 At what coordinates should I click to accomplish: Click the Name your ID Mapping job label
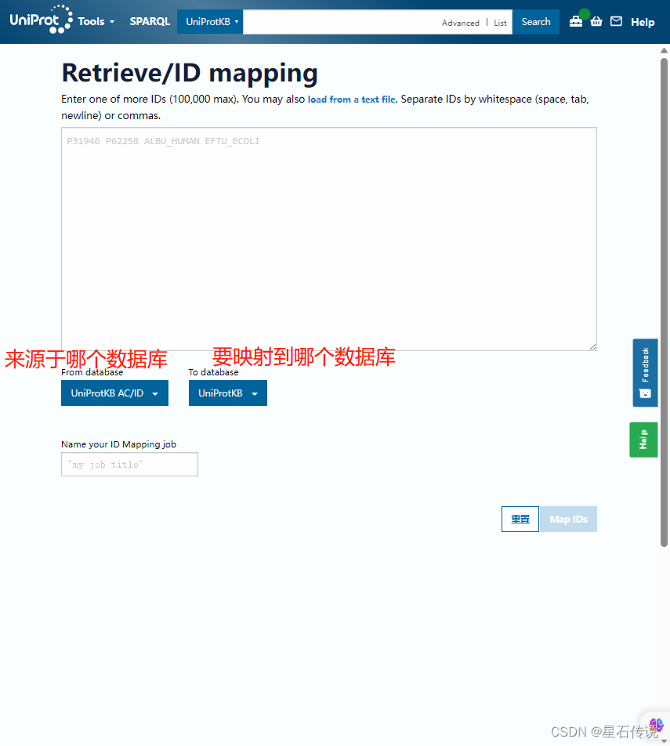point(118,444)
